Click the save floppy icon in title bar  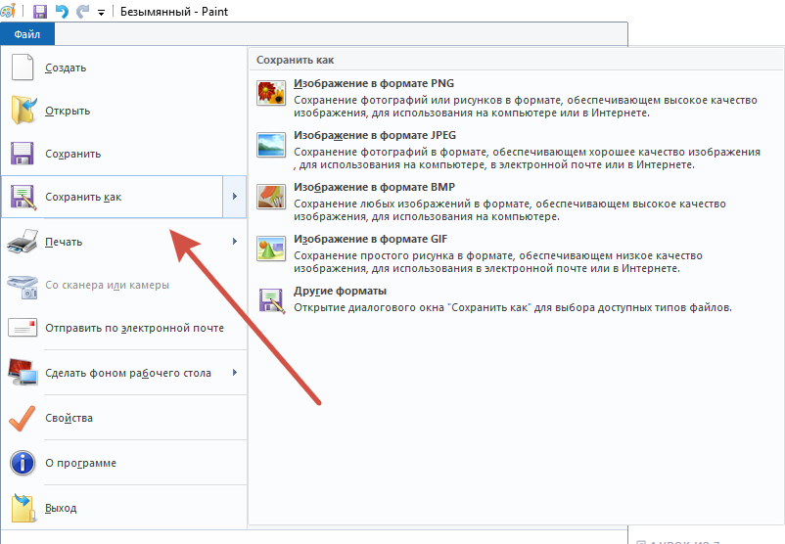40,12
